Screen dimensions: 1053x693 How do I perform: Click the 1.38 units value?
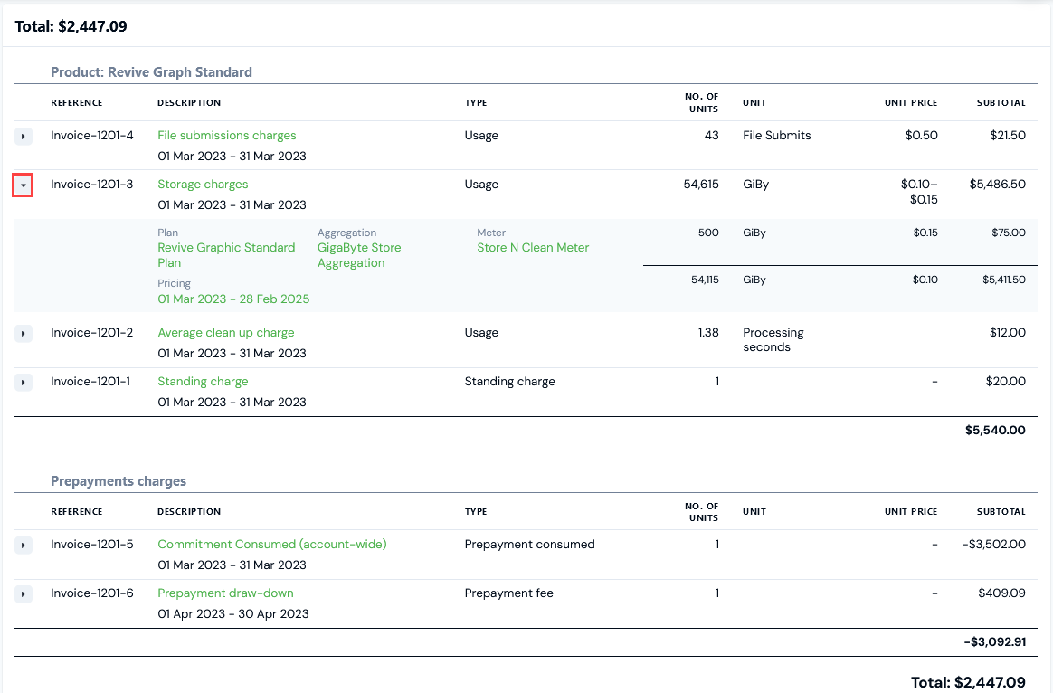(708, 332)
